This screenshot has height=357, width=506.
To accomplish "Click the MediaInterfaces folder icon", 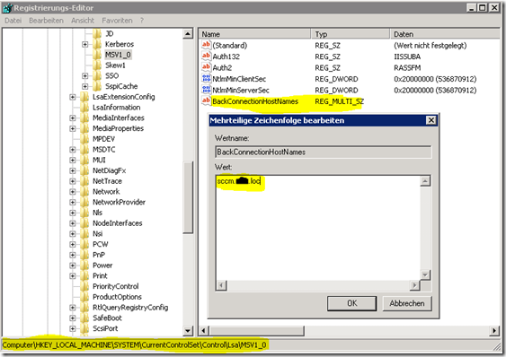I will coord(84,118).
